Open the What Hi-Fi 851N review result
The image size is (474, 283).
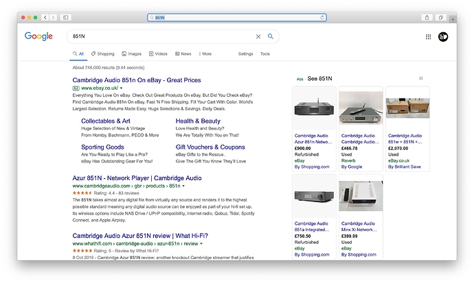click(x=140, y=236)
